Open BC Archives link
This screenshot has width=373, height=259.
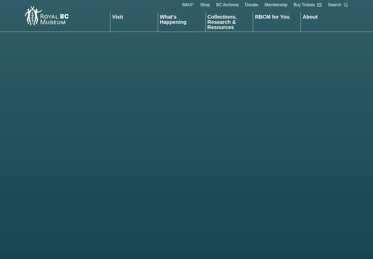pyautogui.click(x=227, y=5)
